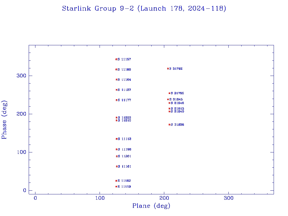Select the red marker beside S 11112
288x216 pixels.
tap(117, 139)
